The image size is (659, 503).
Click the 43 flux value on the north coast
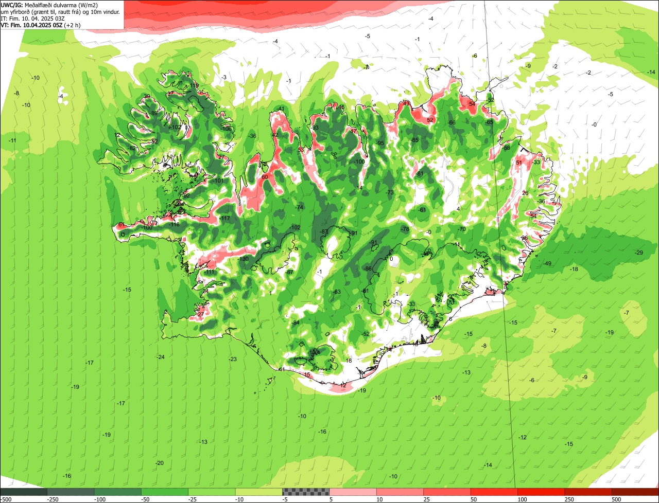pos(407,103)
